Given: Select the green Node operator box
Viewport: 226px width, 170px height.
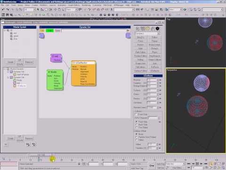Looking at the screenshot, I should 55,80.
